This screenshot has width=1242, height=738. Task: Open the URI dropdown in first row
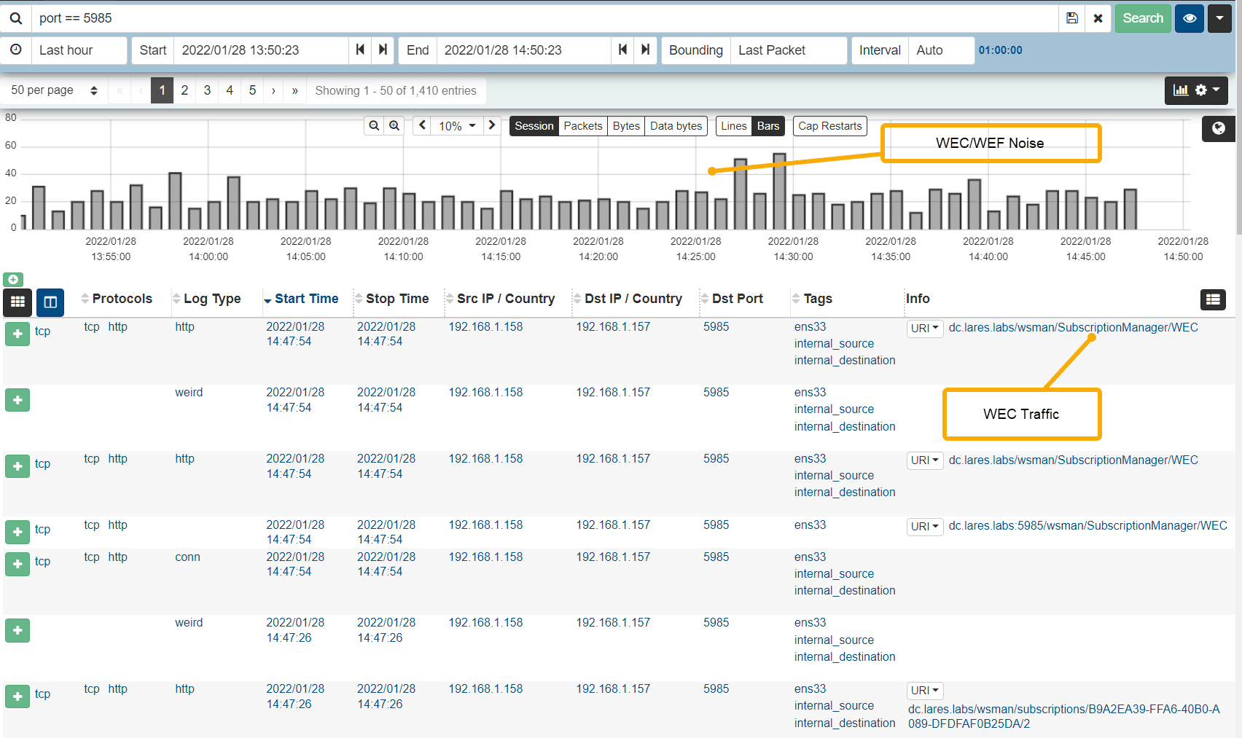click(924, 328)
